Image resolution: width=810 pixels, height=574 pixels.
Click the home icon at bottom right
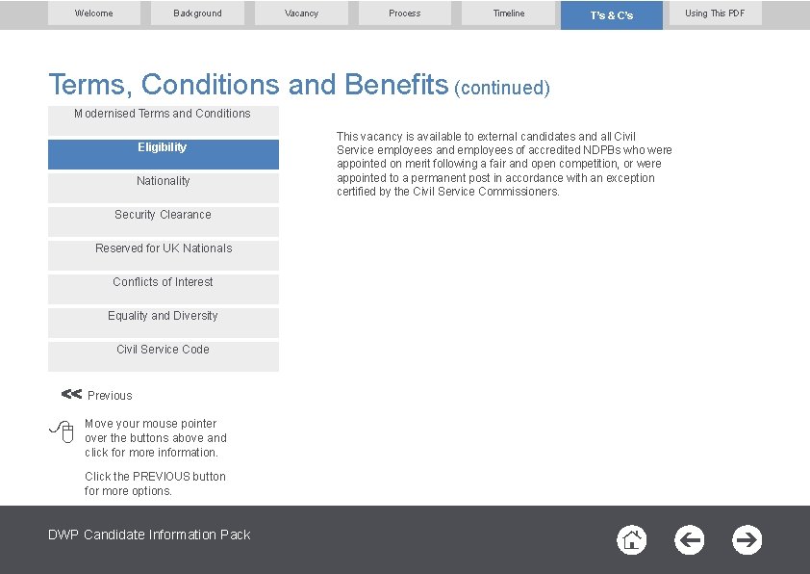pos(631,540)
